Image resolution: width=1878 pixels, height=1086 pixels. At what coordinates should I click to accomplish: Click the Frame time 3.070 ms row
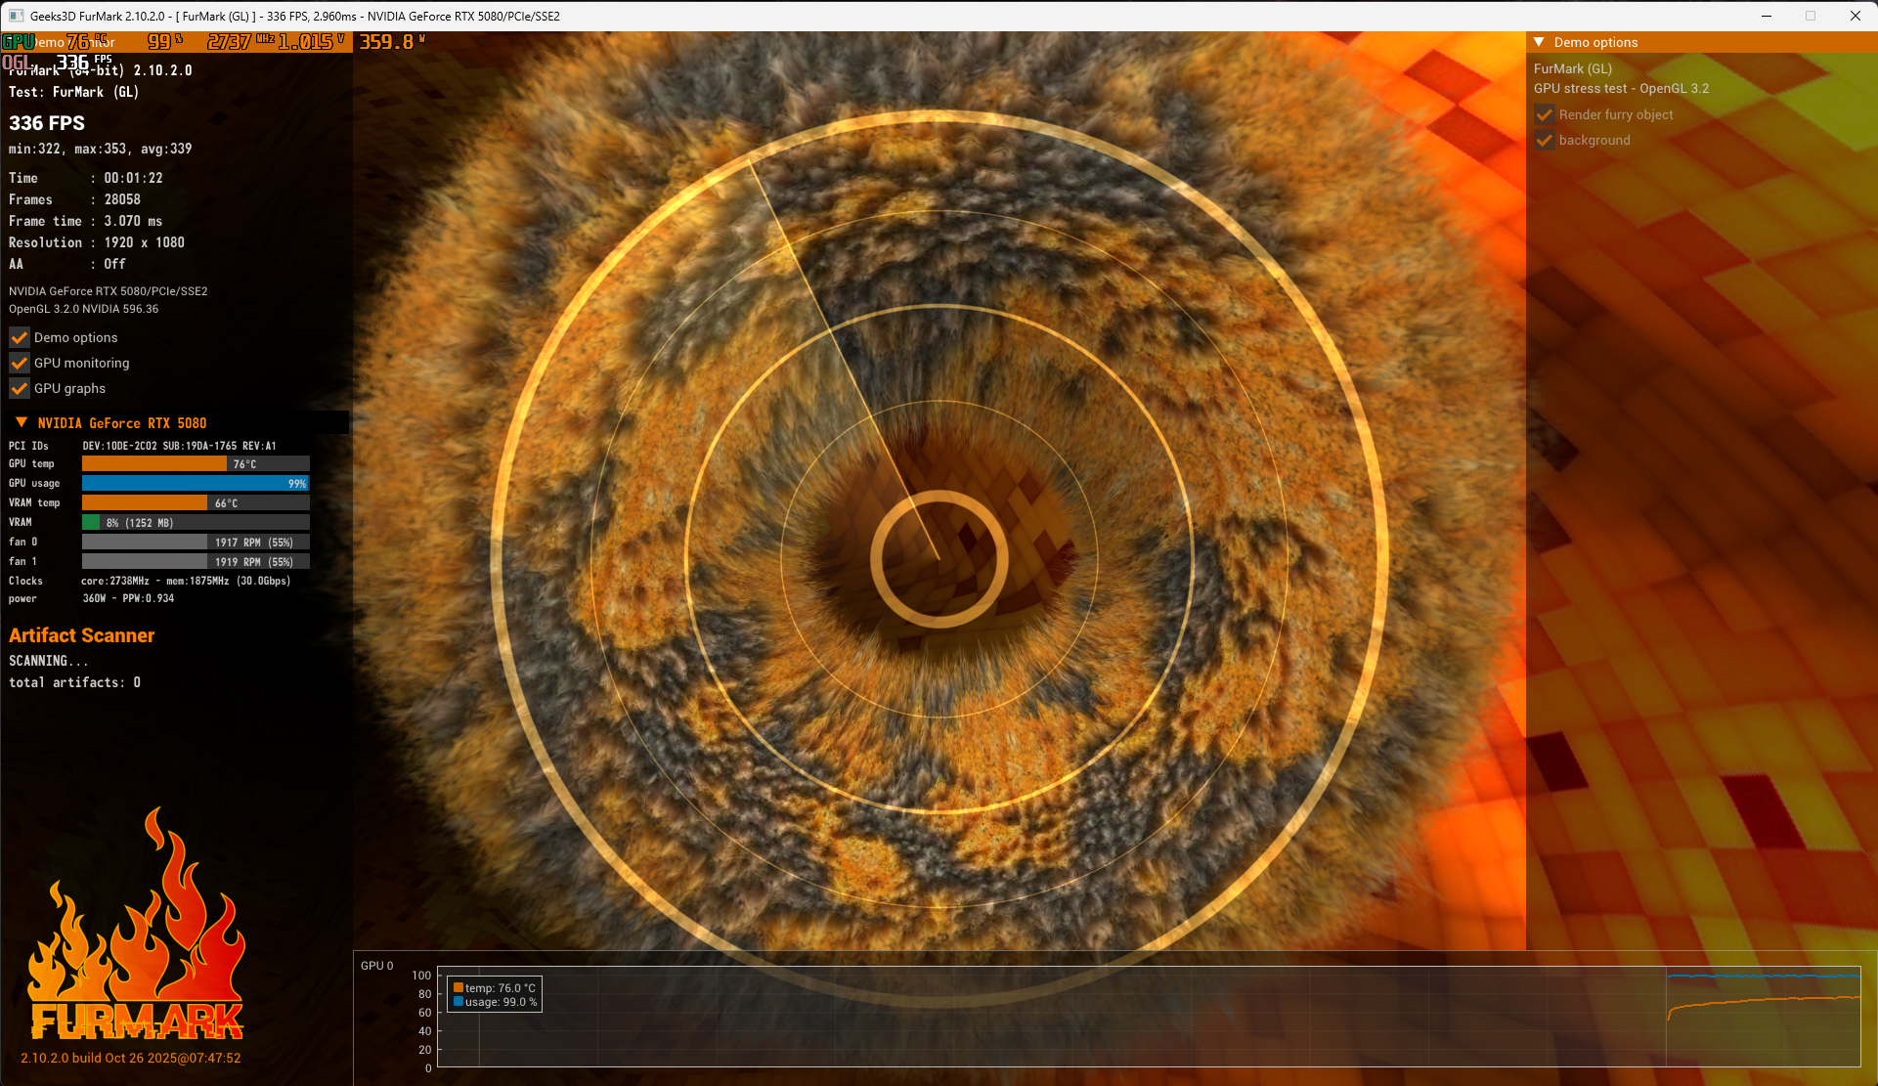tap(86, 221)
